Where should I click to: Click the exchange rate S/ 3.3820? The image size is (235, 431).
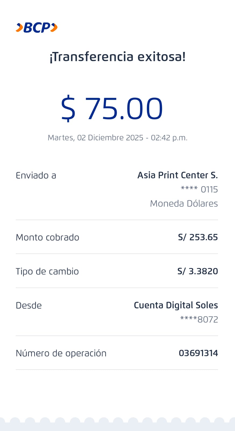tap(198, 271)
